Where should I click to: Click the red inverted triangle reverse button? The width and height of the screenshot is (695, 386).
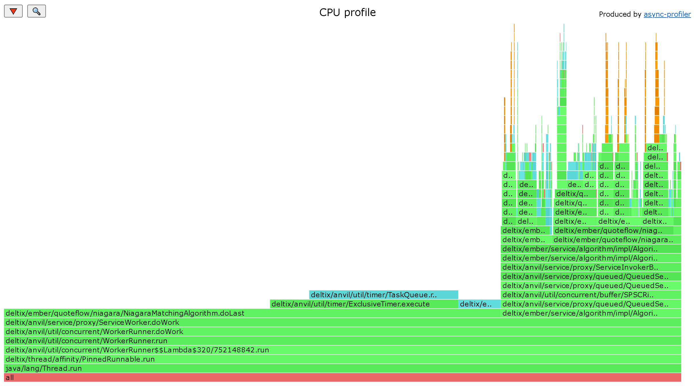tap(13, 11)
